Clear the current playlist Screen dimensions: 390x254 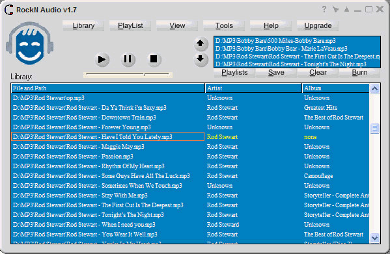tap(318, 72)
